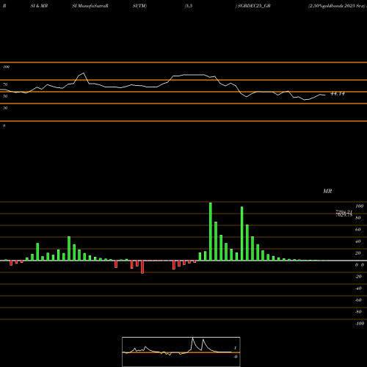The image size is (367, 367).
Task: Click the MR axis '-20' label
Action: click(358, 277)
